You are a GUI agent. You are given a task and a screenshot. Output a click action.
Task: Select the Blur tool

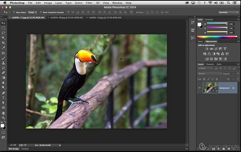tap(3, 82)
